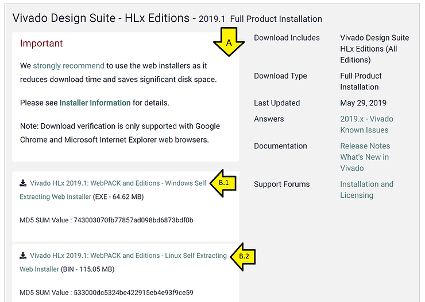Click the download icon beside Windows Self Extracting installer
Image resolution: width=425 pixels, height=302 pixels.
click(23, 183)
